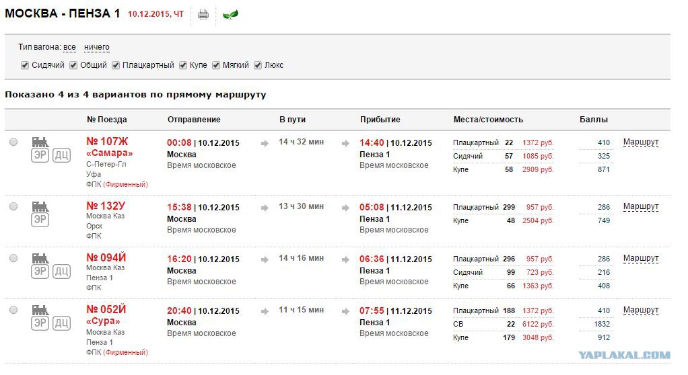
Task: Select the radio button for train 094Й
Action: (13, 257)
